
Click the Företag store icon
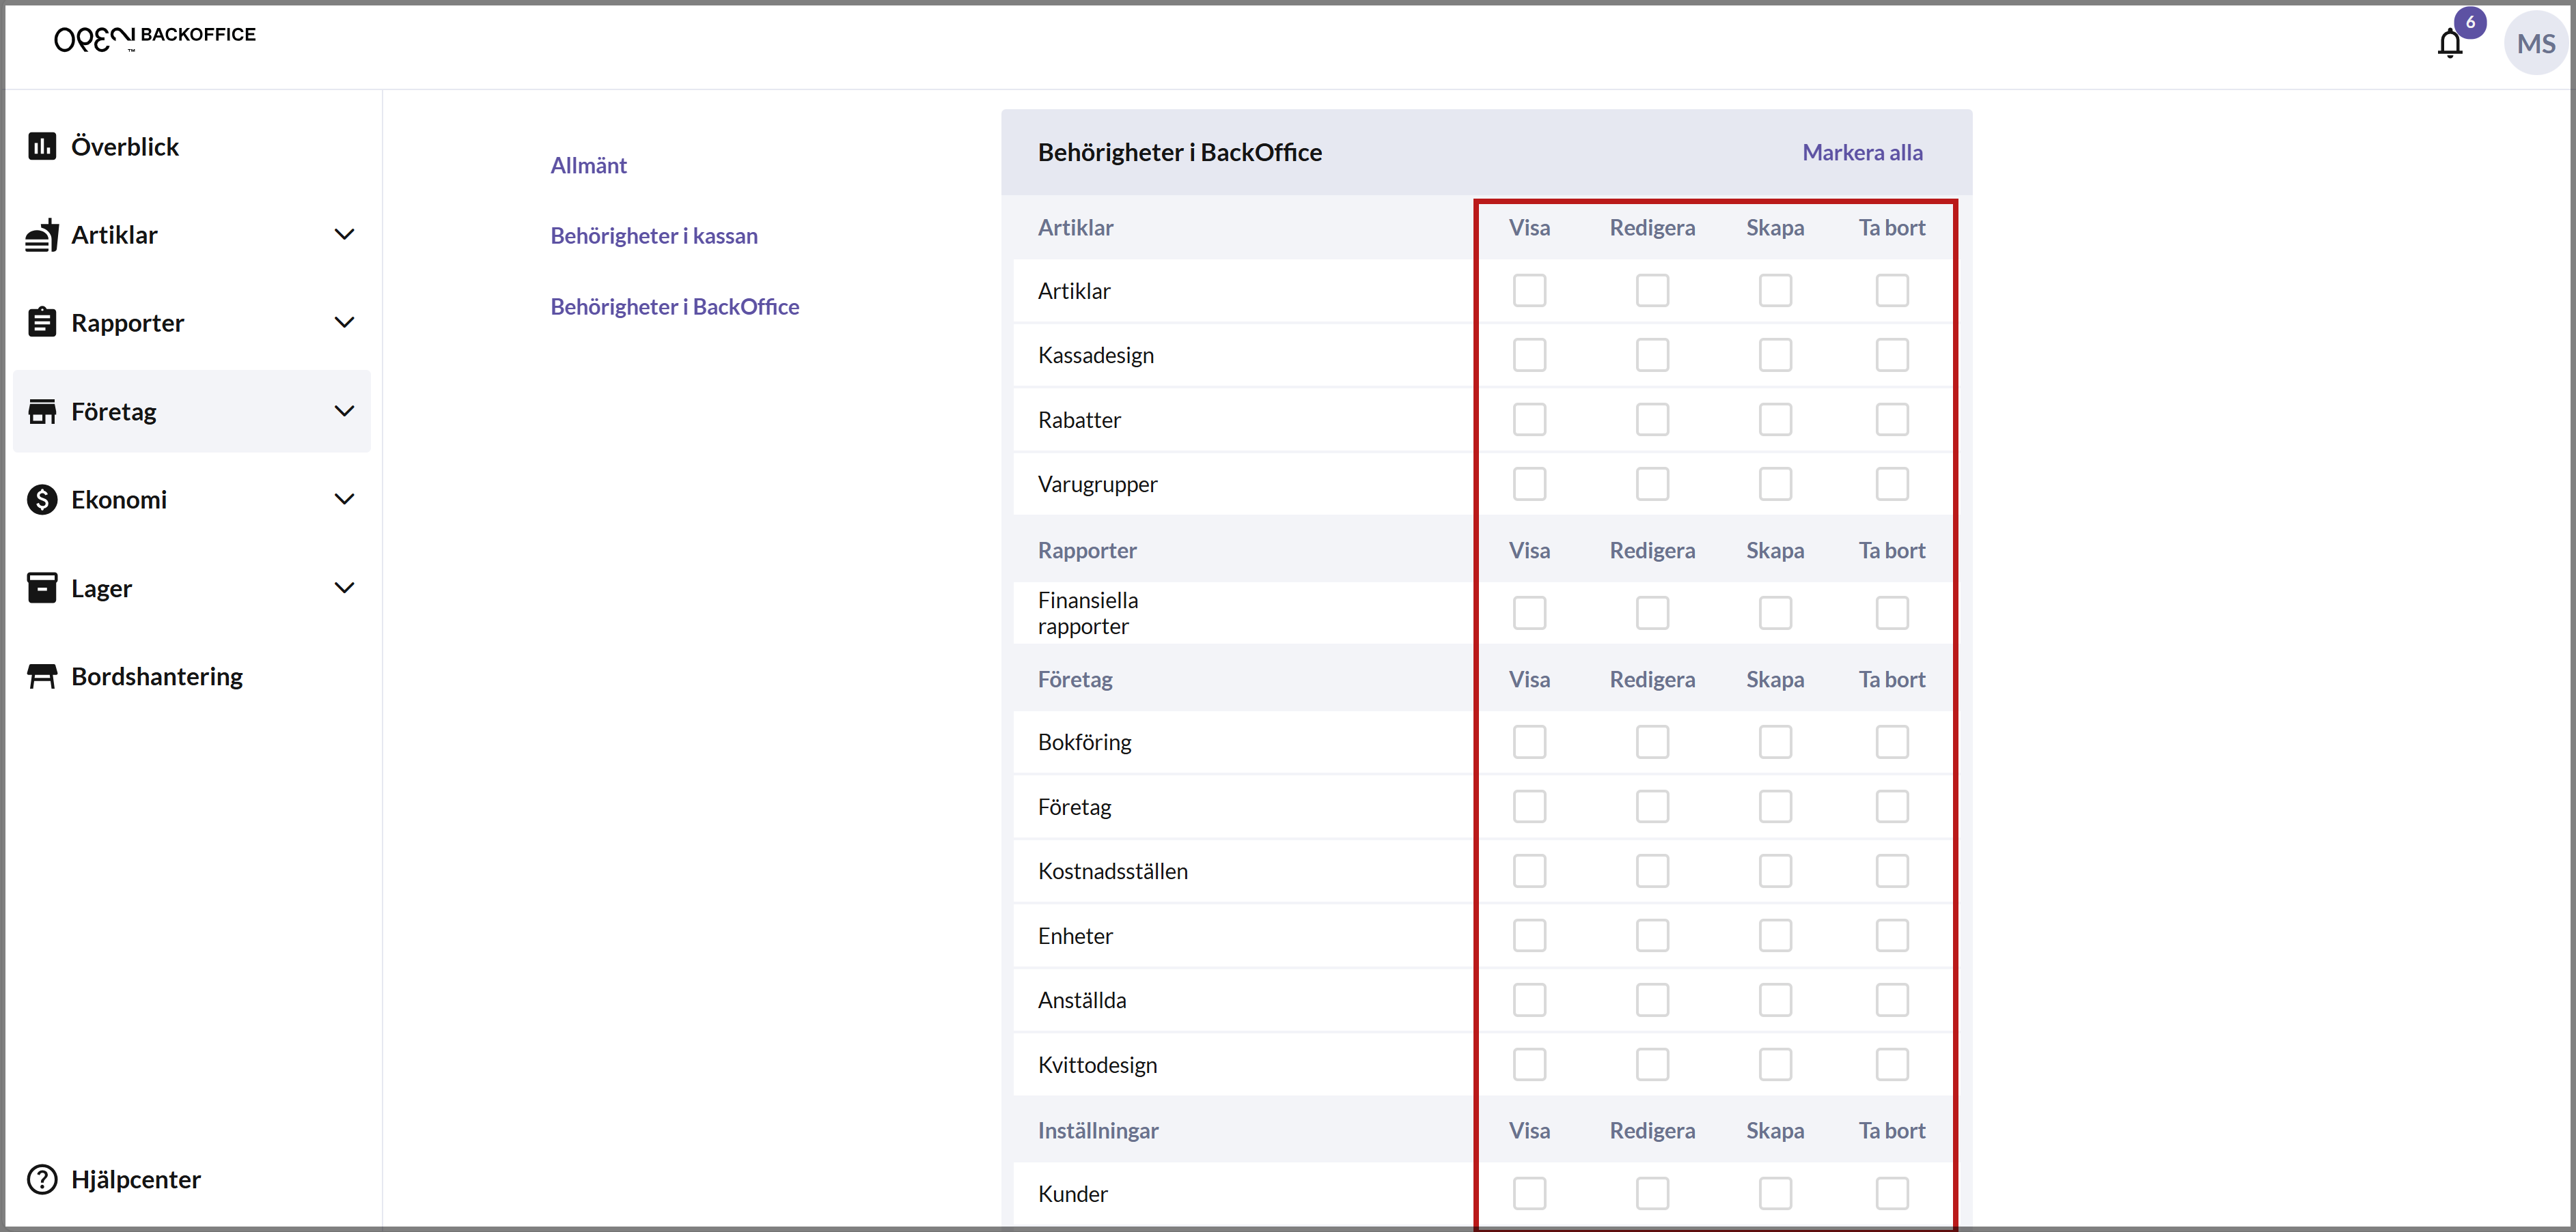42,412
